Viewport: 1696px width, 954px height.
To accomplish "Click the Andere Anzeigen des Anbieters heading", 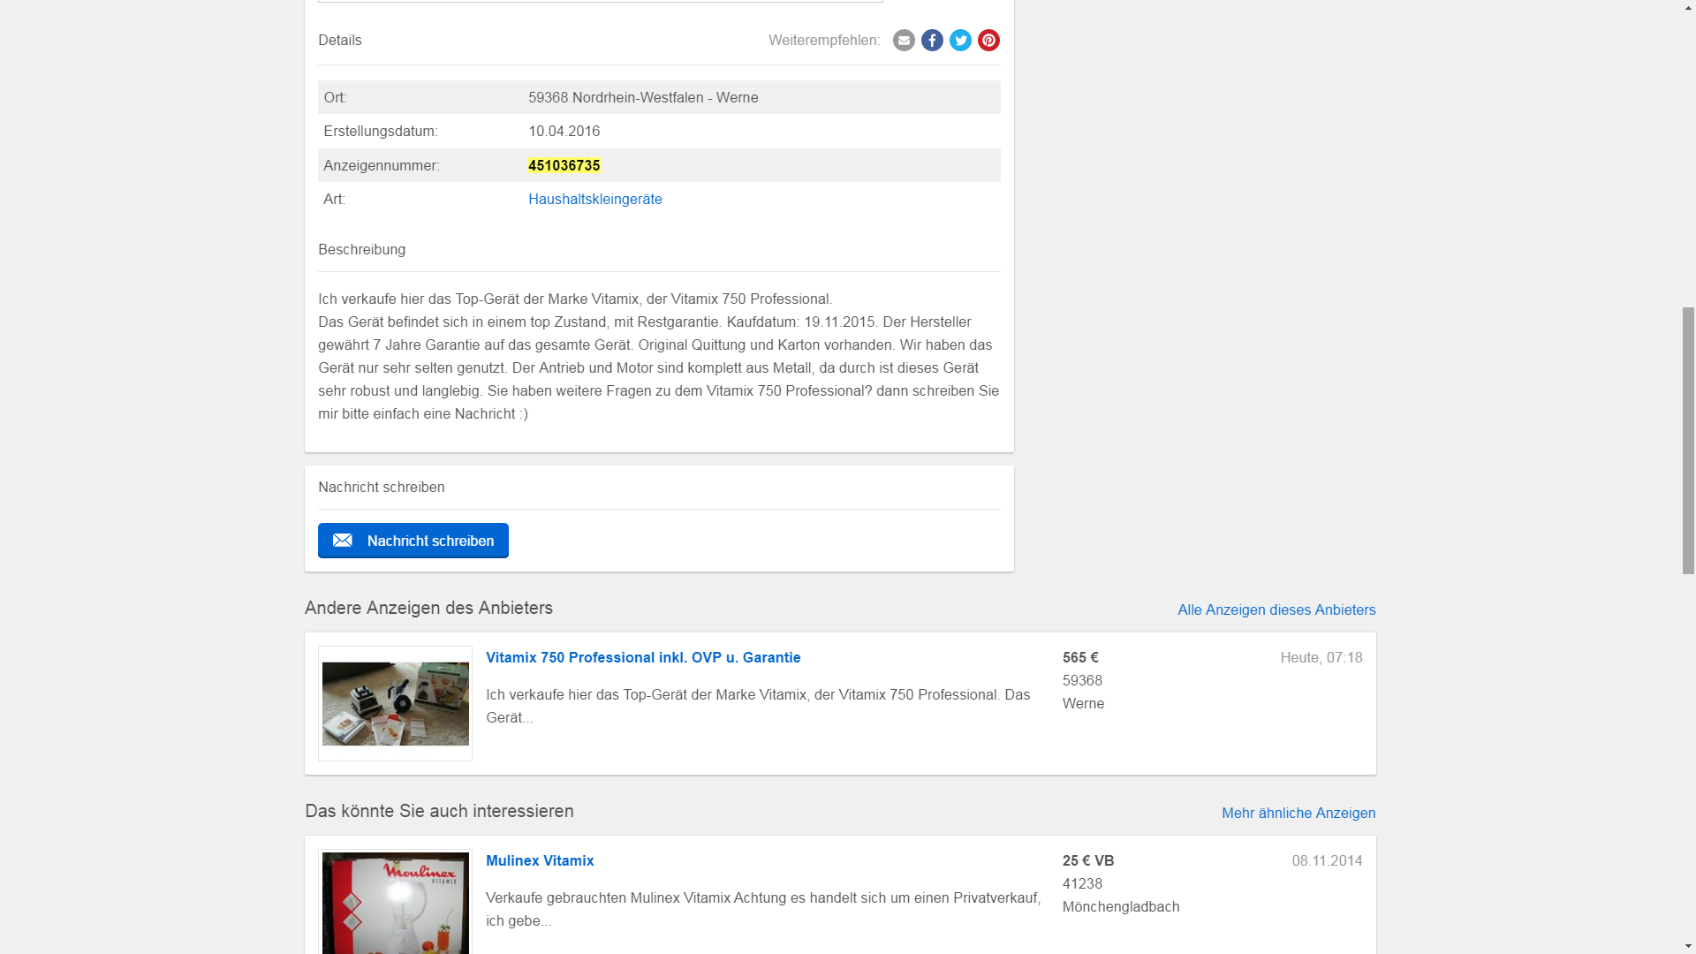I will click(x=428, y=609).
